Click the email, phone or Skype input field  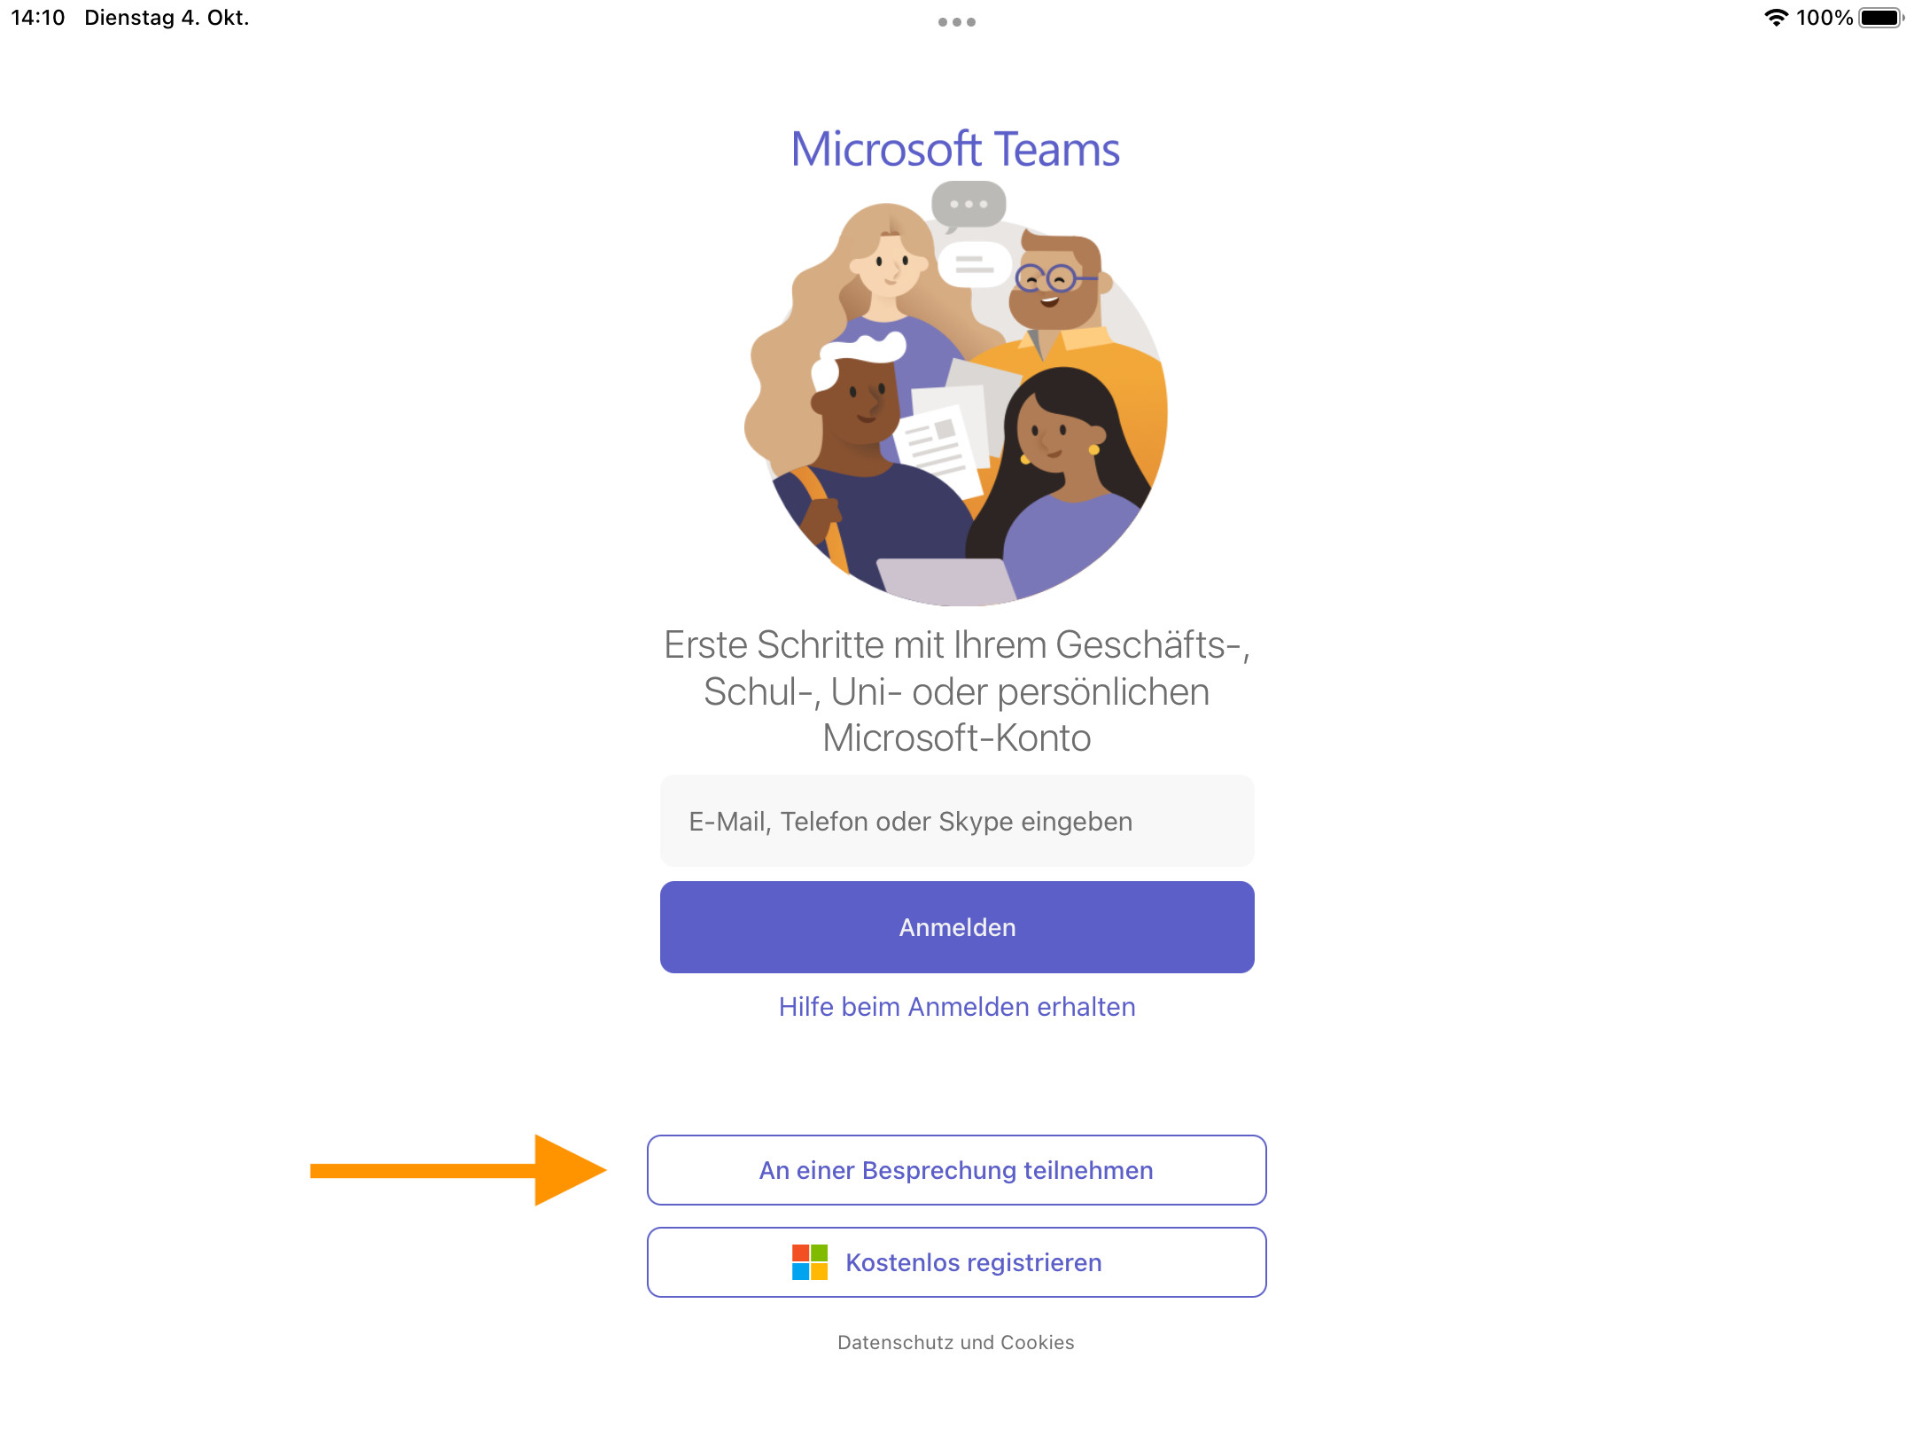pyautogui.click(x=957, y=822)
